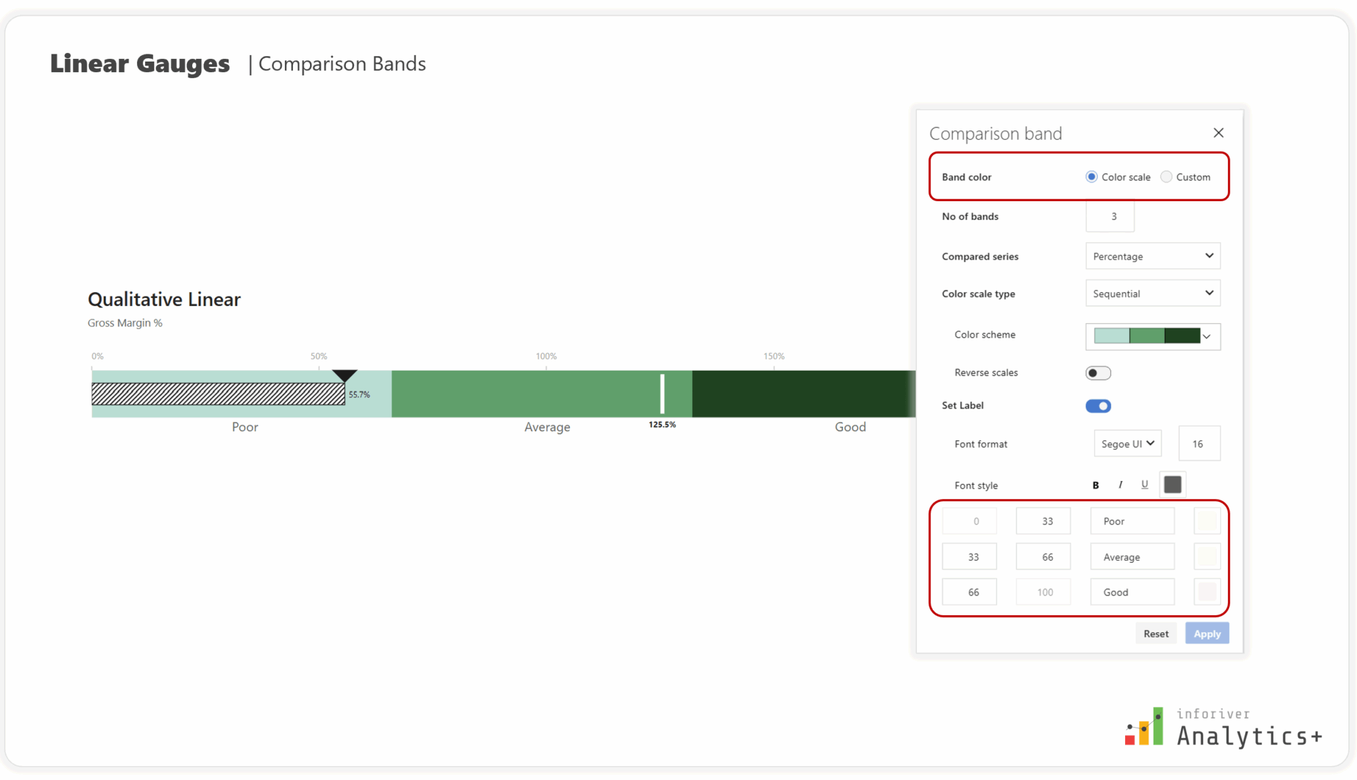Open the font color picker

(1172, 484)
